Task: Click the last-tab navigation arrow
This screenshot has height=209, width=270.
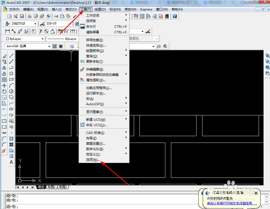Action: coord(33,187)
